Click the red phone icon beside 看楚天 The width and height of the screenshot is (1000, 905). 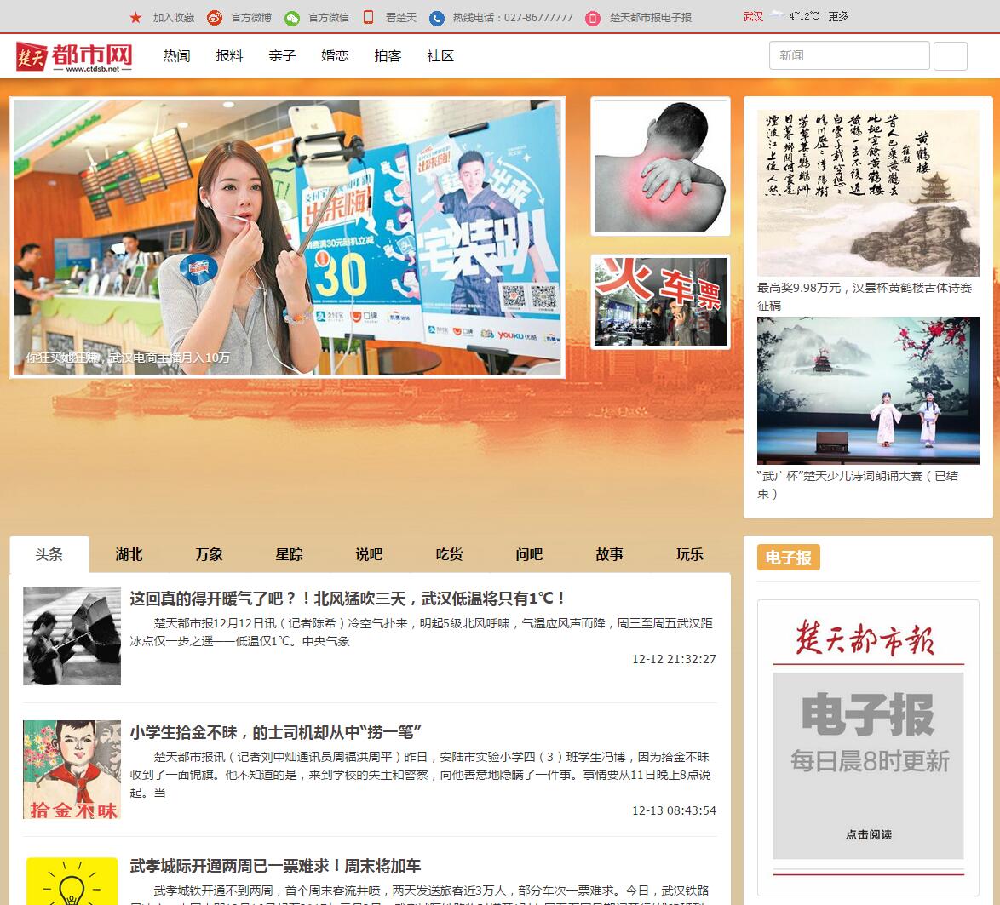368,17
